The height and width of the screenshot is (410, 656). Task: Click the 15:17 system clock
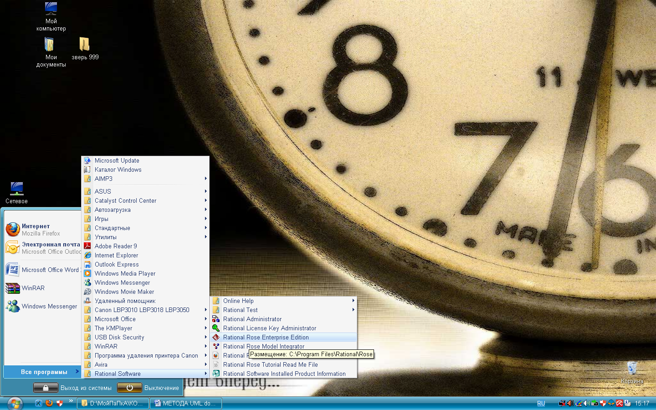pos(642,403)
